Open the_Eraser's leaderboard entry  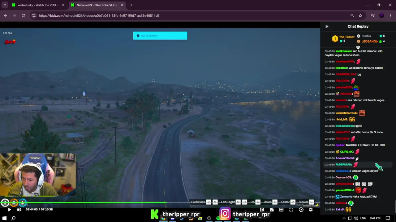pos(343,39)
